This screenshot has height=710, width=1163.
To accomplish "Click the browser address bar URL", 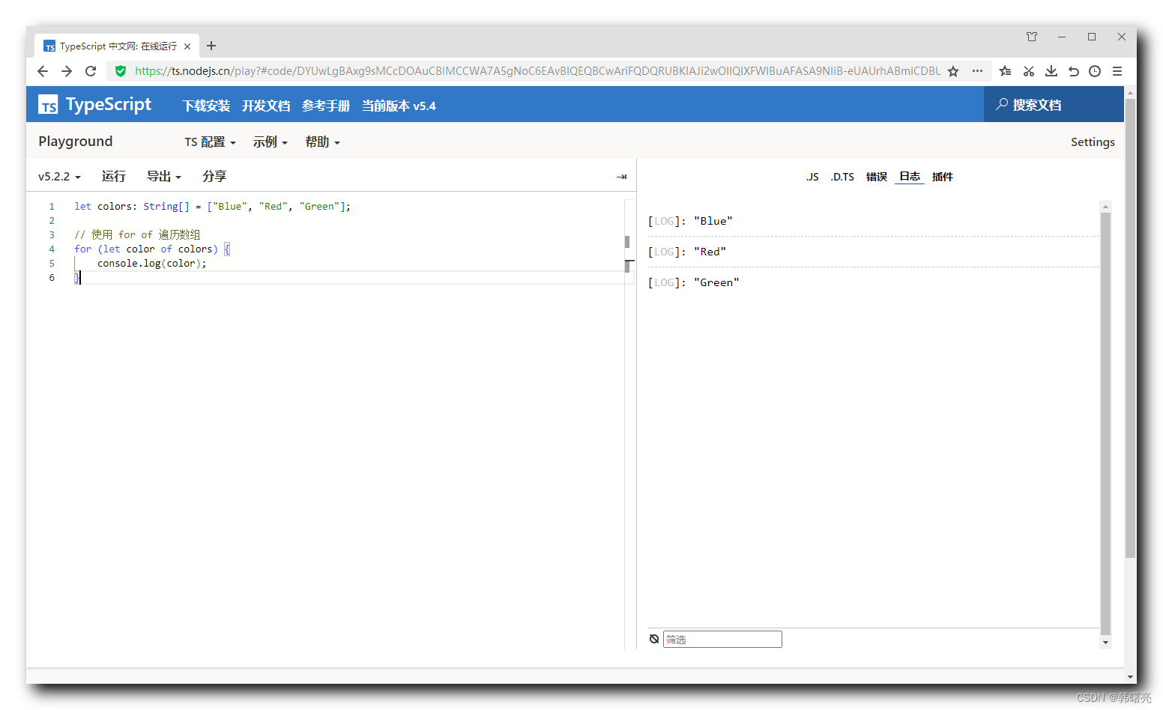I will point(537,71).
